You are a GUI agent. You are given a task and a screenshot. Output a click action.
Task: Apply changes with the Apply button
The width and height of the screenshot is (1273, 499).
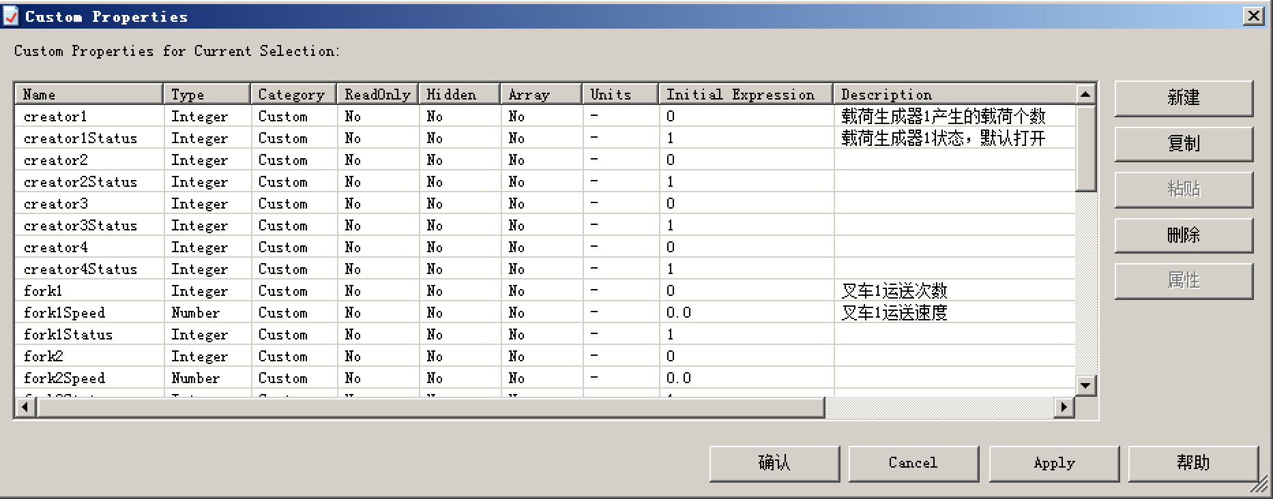pyautogui.click(x=1053, y=464)
